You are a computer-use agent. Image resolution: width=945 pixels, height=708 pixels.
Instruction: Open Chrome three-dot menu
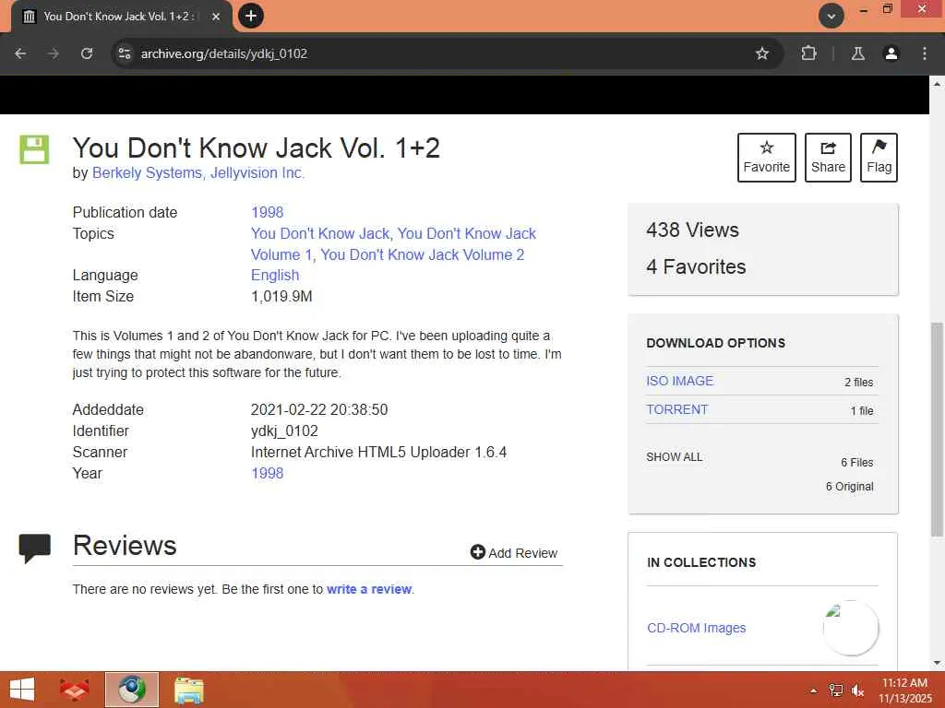tap(925, 53)
